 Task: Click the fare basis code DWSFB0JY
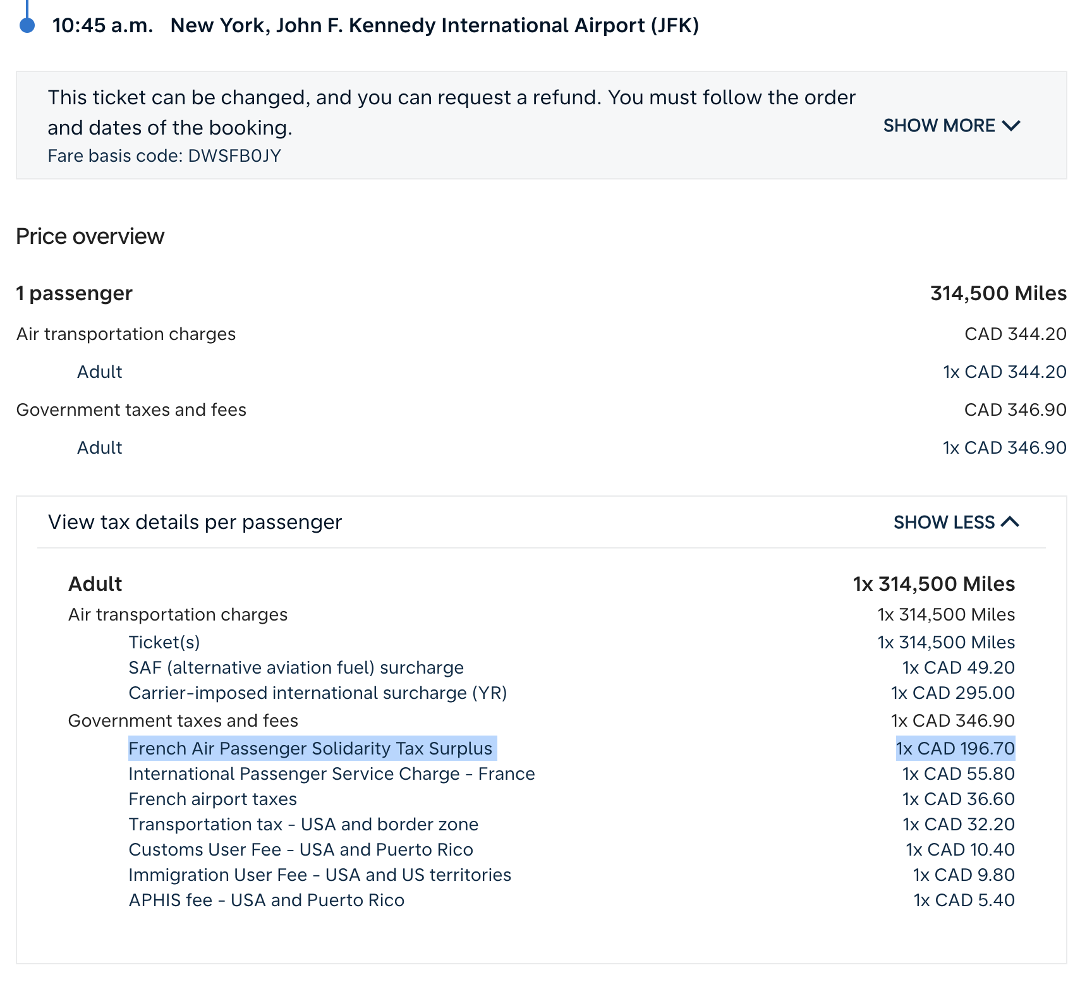point(164,156)
